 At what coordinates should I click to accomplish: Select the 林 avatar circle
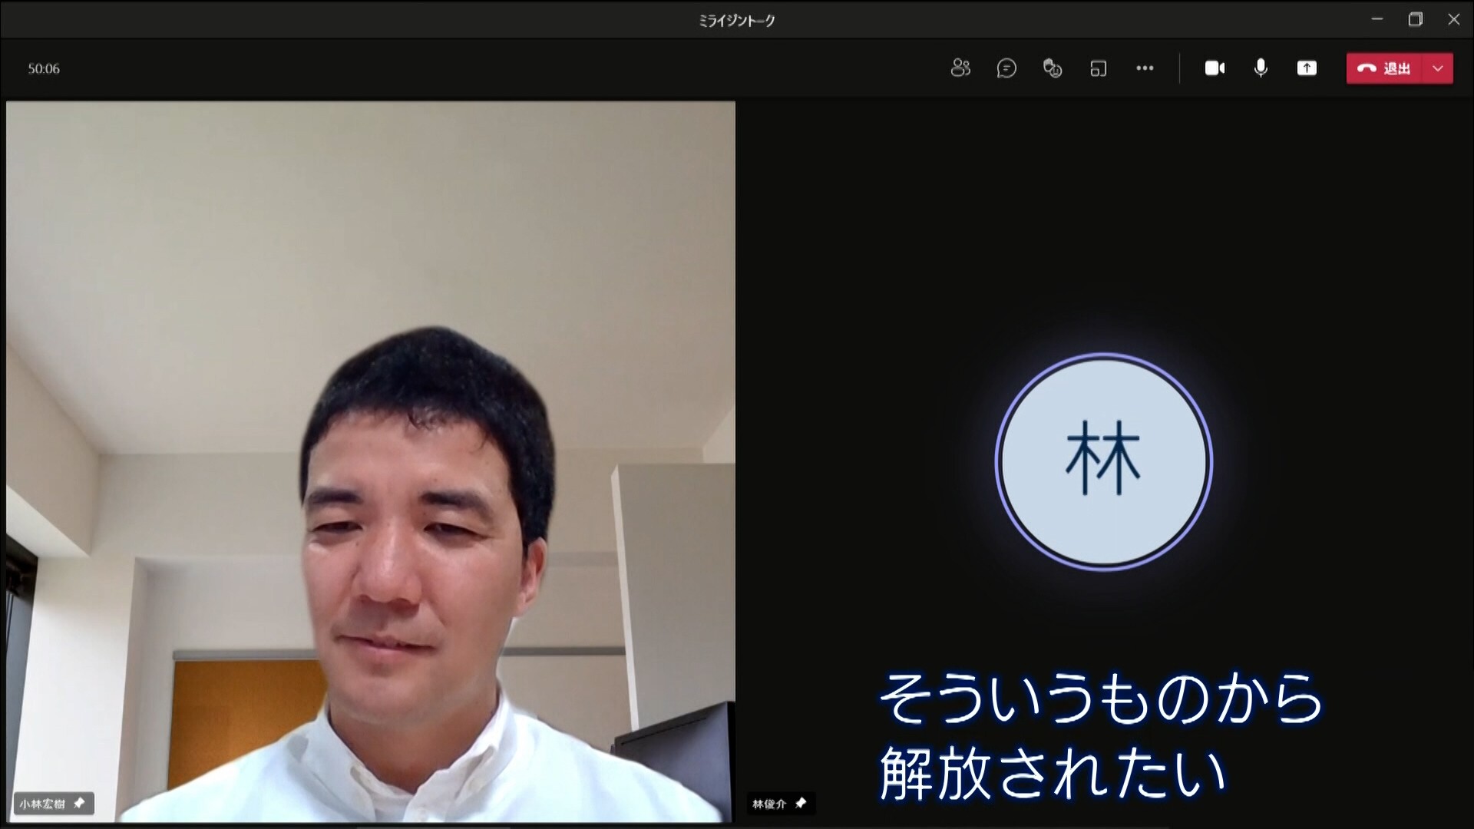point(1103,461)
